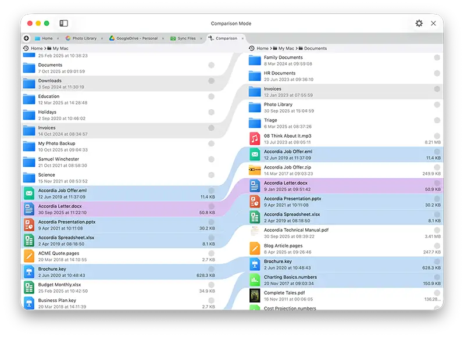Click the Photo Library tab icon
The image size is (464, 337).
coord(68,38)
